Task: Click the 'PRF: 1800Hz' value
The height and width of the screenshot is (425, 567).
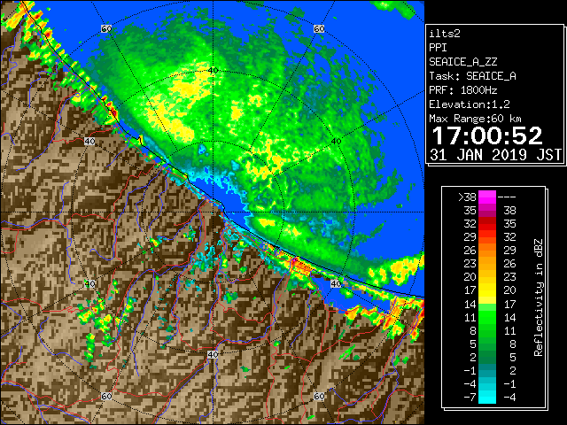Action: pos(462,90)
